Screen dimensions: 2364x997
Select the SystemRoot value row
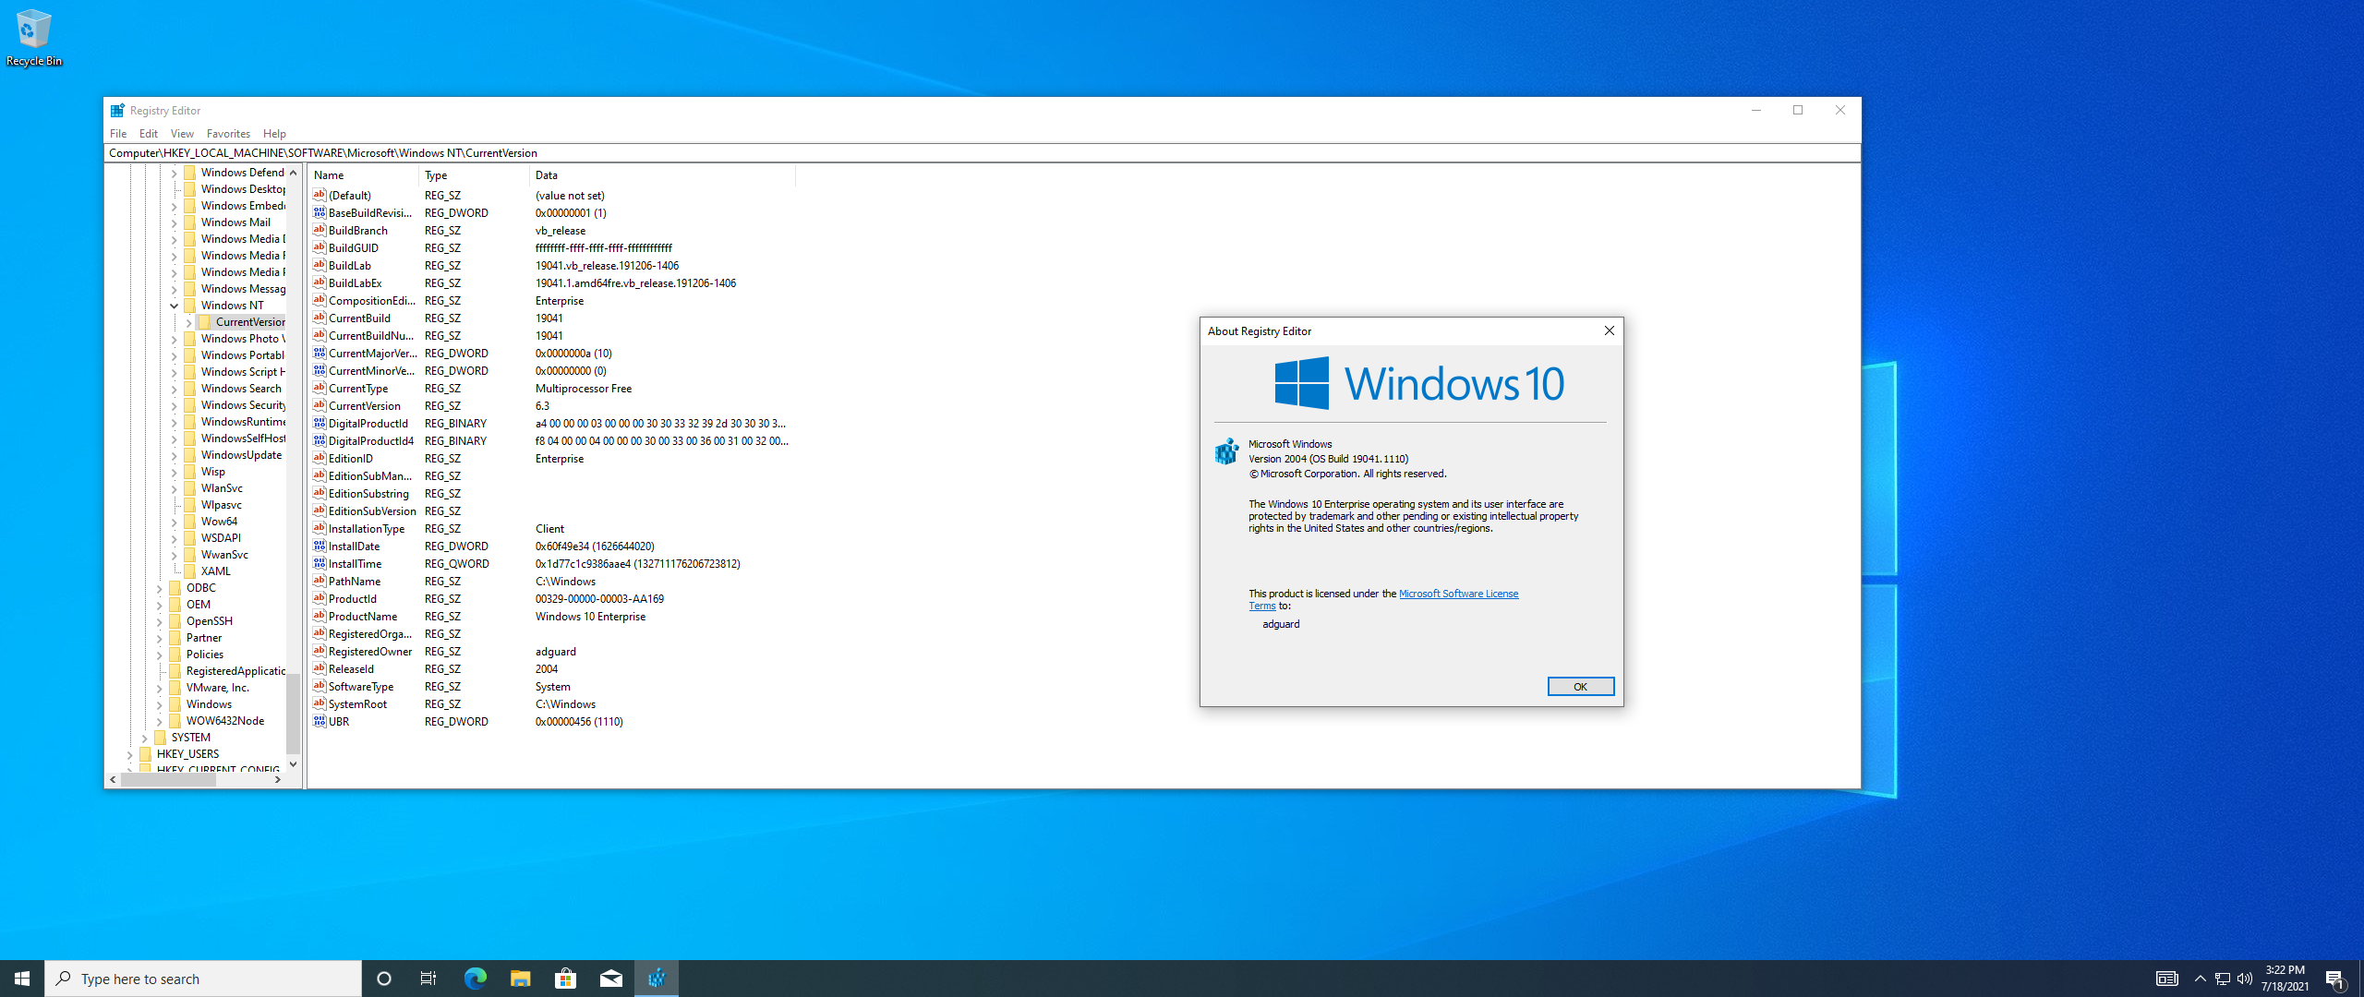click(551, 704)
